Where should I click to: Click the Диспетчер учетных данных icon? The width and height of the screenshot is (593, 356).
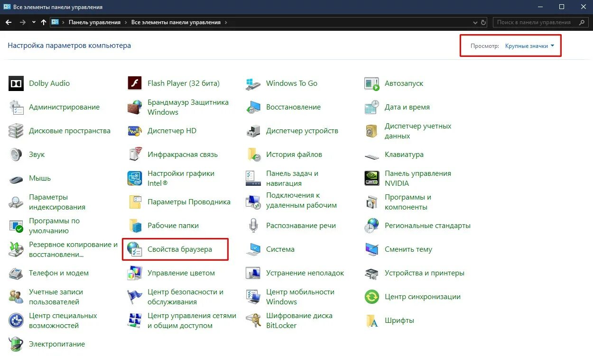click(x=372, y=131)
